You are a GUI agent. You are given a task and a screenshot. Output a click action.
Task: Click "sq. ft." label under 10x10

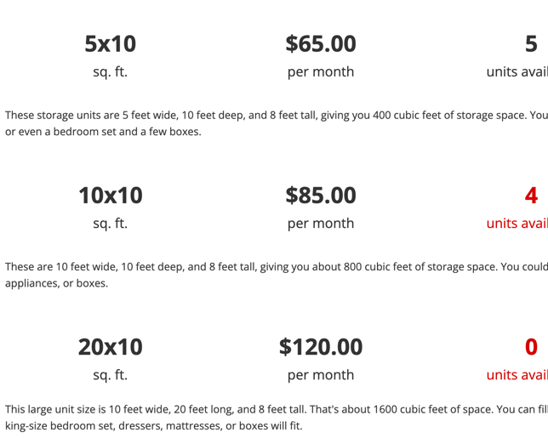[x=110, y=223]
